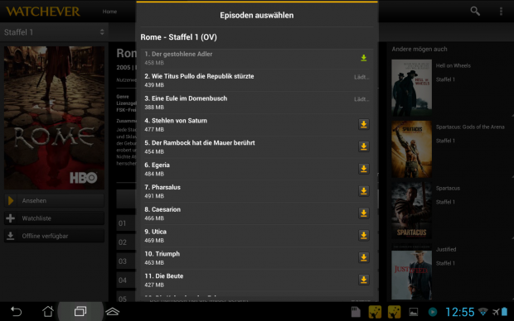Open first yellow app notification icon
This screenshot has height=321, width=514.
click(x=375, y=312)
